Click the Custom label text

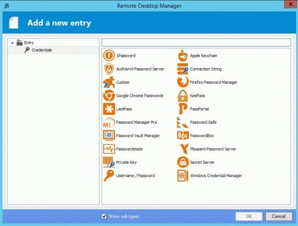point(123,83)
